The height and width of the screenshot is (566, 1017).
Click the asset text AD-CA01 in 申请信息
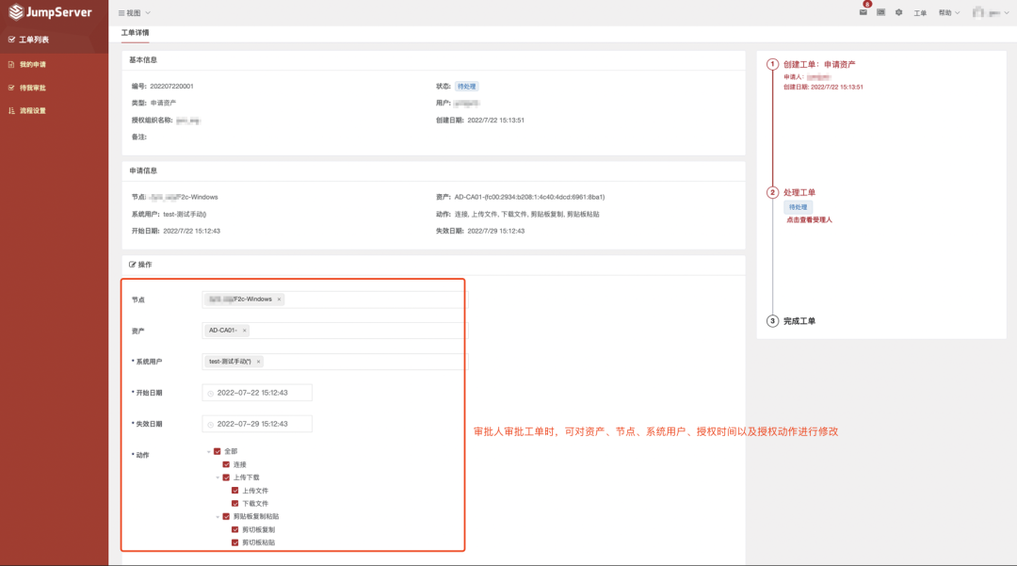(x=529, y=197)
